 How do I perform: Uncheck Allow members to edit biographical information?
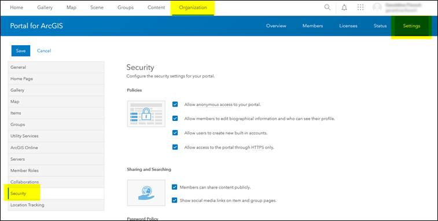175,119
